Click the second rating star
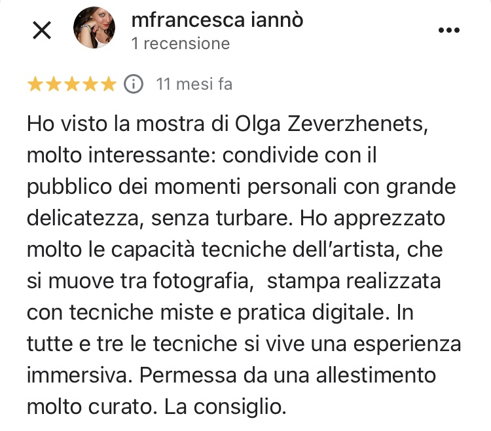491x431 pixels. (54, 84)
